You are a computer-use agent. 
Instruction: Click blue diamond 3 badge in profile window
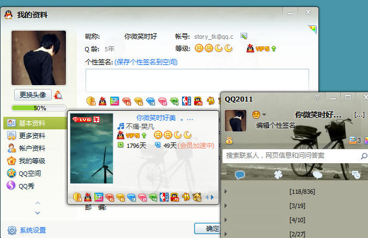150,102
